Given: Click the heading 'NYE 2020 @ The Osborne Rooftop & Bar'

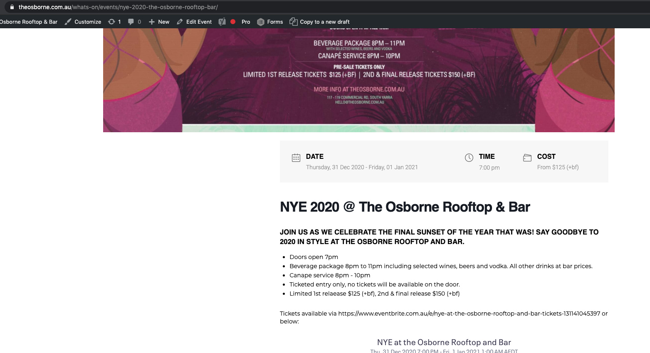Looking at the screenshot, I should [x=405, y=207].
